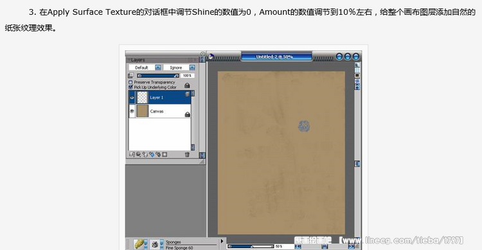Click the tracing paper icon at scrollbar top
Screen dimensions: 482x250
coord(357,65)
